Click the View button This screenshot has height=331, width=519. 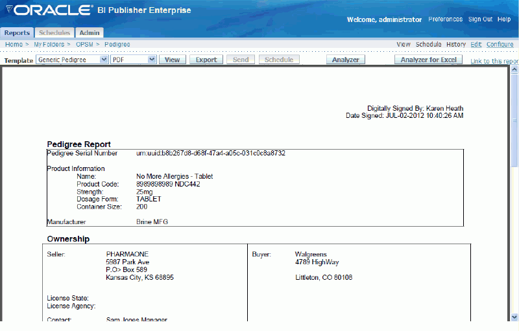[x=173, y=60]
